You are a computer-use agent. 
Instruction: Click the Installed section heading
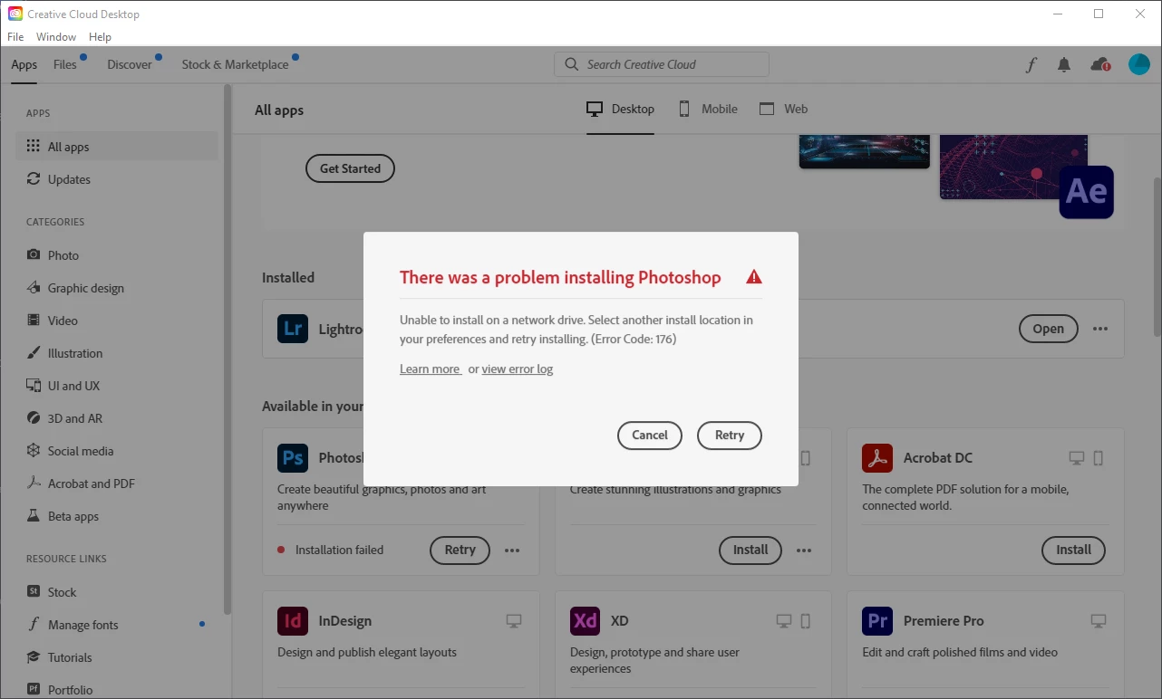288,278
